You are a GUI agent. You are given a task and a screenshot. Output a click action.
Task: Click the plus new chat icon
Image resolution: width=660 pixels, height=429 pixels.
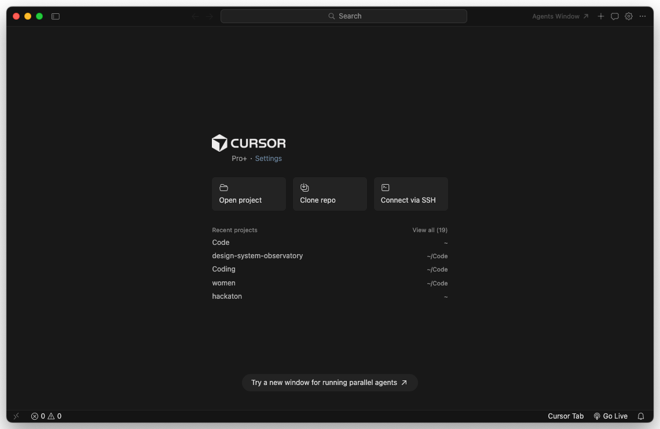pyautogui.click(x=600, y=16)
